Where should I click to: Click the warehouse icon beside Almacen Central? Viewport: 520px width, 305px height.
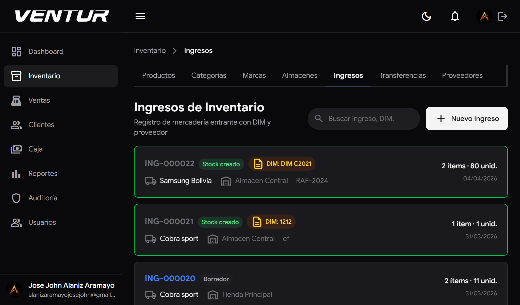tap(225, 181)
